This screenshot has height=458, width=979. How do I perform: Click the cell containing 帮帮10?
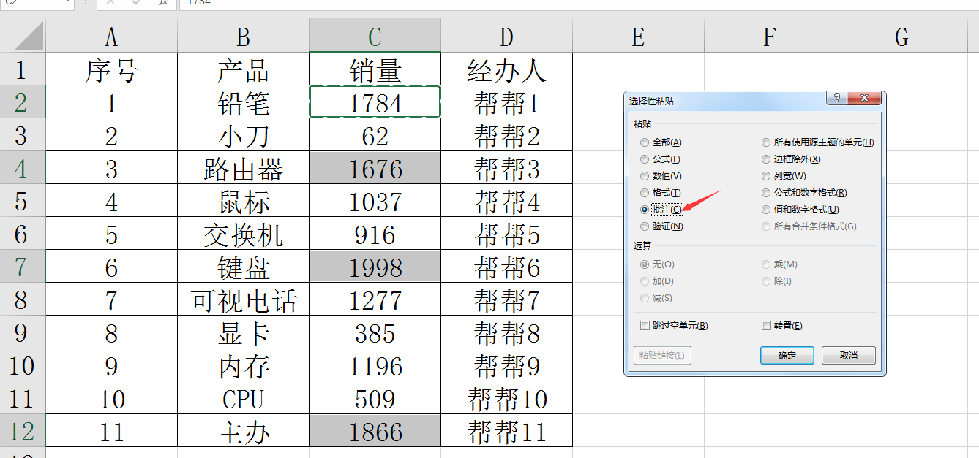[506, 397]
